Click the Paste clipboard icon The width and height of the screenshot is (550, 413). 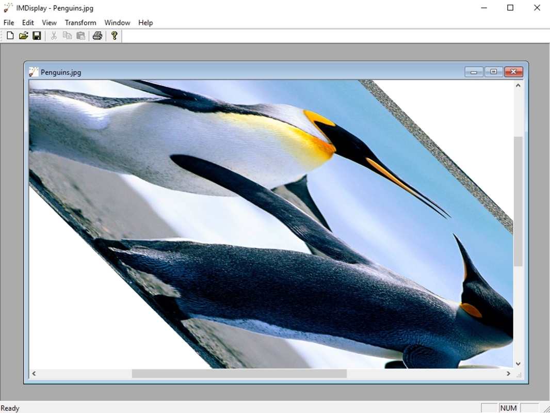[80, 36]
